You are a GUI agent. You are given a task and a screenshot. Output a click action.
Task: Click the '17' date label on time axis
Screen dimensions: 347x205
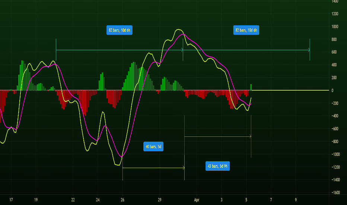(11, 200)
